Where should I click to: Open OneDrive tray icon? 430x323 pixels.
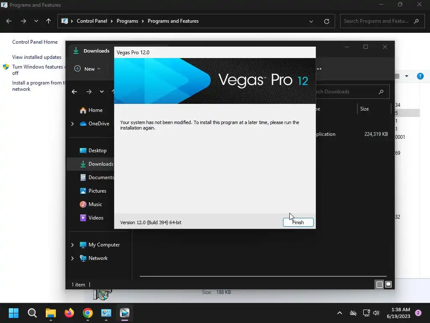[353, 313]
